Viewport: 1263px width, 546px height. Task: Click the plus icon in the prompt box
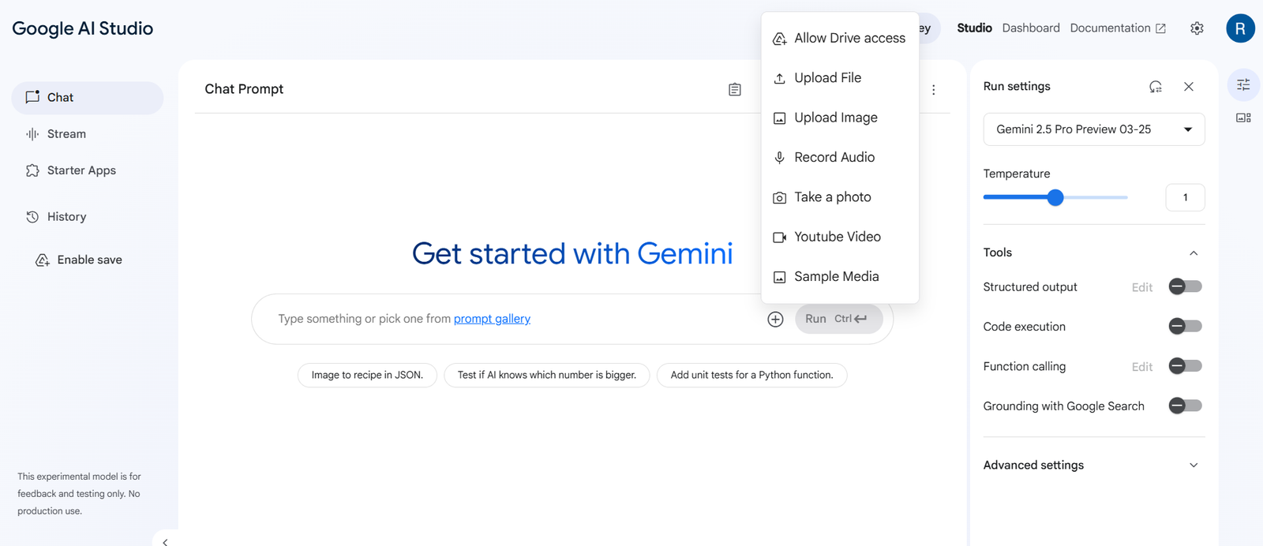(x=775, y=319)
